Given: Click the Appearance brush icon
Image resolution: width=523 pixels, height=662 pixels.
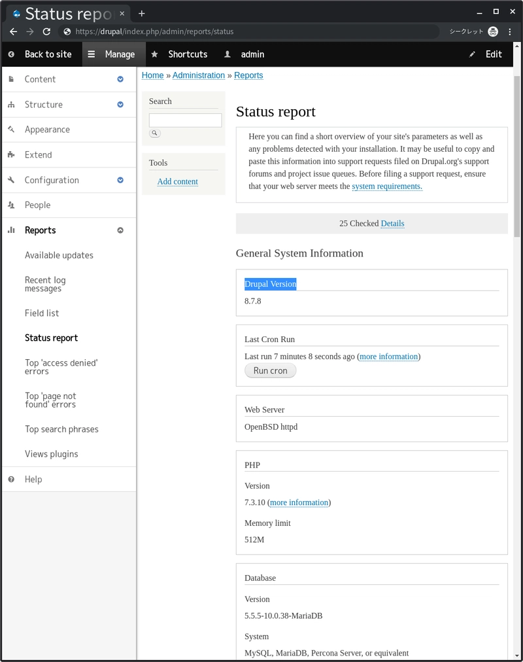Looking at the screenshot, I should pyautogui.click(x=11, y=129).
